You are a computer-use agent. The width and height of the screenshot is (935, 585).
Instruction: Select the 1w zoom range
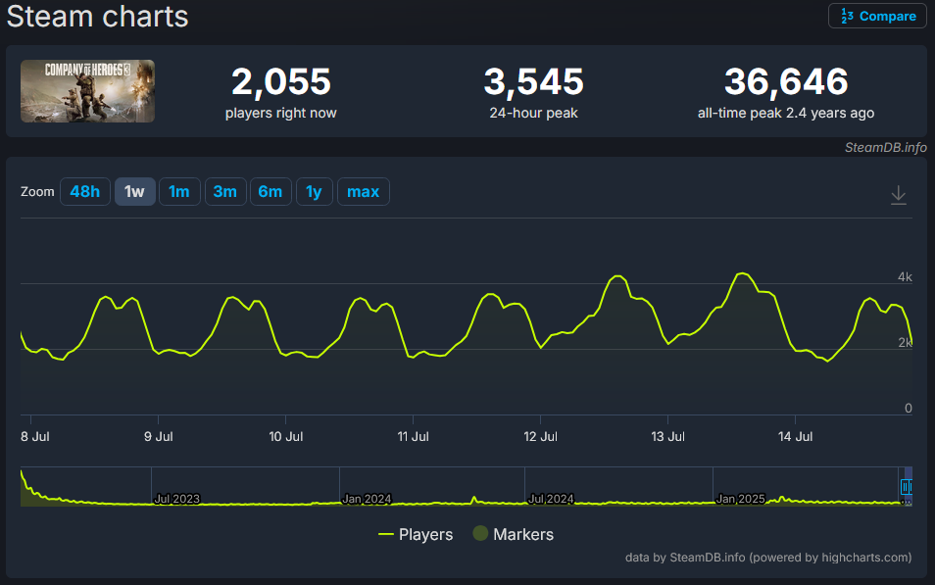(x=135, y=191)
